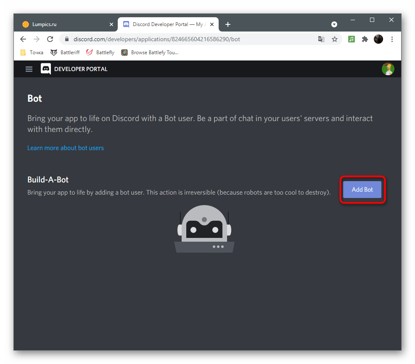View site security via the lock icon

coord(66,39)
